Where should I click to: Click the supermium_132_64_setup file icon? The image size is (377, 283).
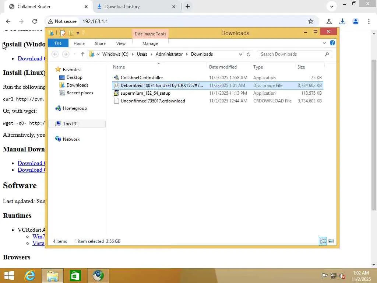(x=116, y=93)
